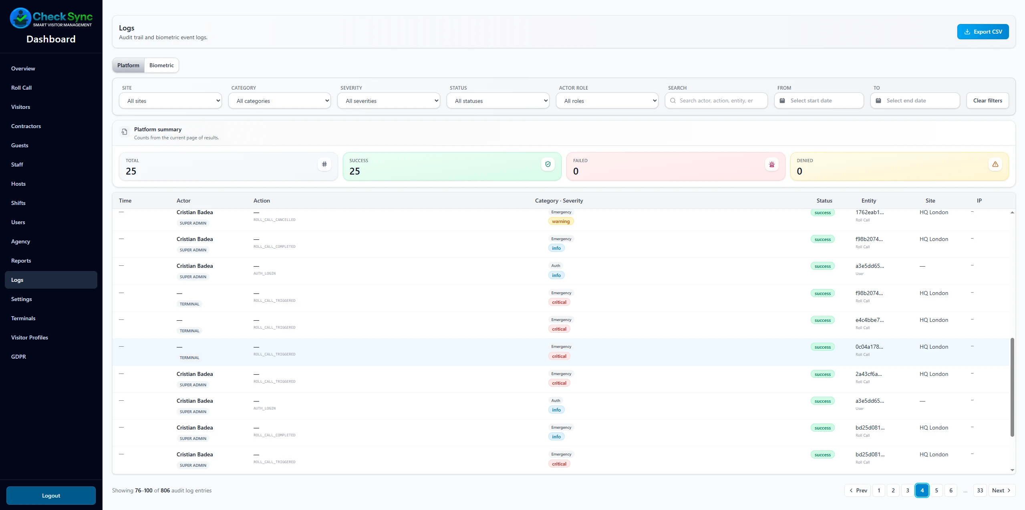Screen dimensions: 1025x510
Task: Click the Export CSV button
Action: pos(983,32)
